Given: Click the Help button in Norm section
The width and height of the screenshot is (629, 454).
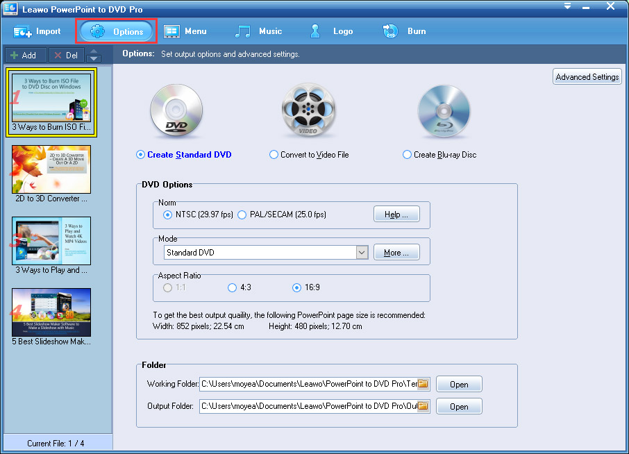Looking at the screenshot, I should (x=396, y=215).
